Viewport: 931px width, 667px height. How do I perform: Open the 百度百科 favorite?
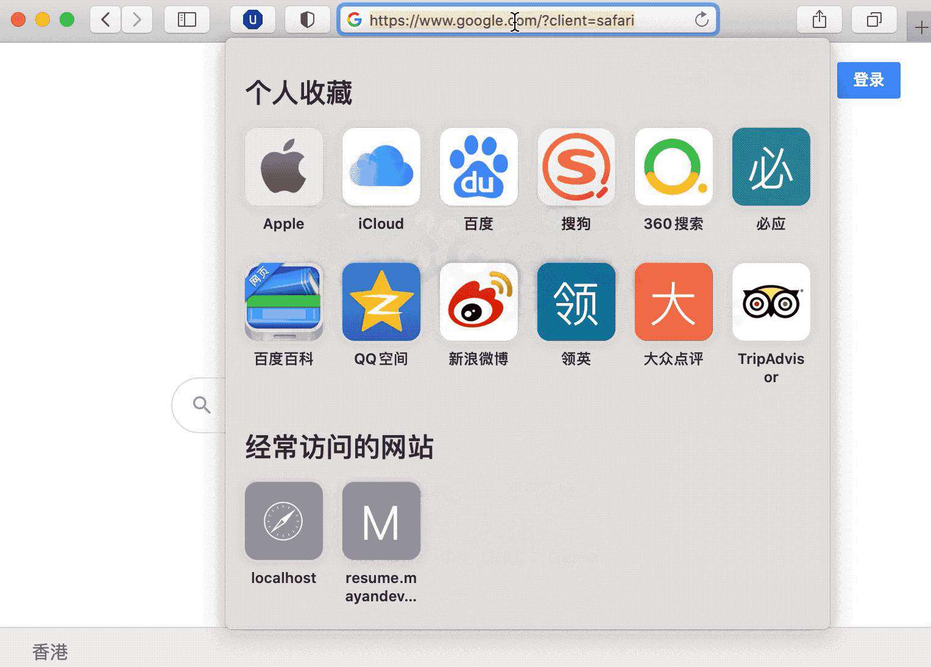(283, 302)
